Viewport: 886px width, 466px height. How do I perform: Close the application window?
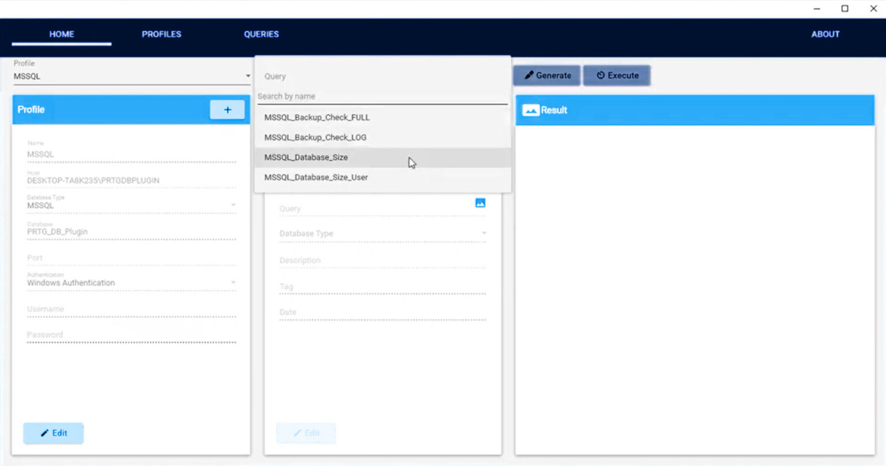(873, 9)
